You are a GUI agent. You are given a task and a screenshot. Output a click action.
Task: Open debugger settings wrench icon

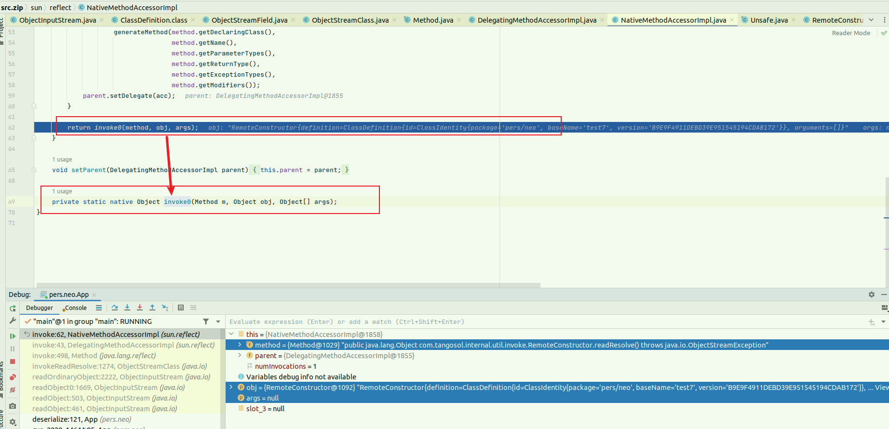pos(13,321)
